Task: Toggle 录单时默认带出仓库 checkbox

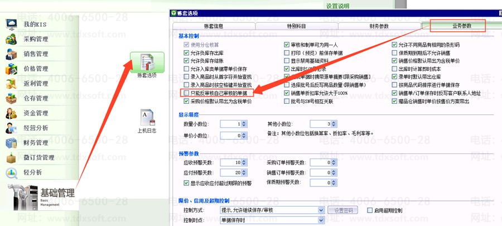Action: coord(395,77)
